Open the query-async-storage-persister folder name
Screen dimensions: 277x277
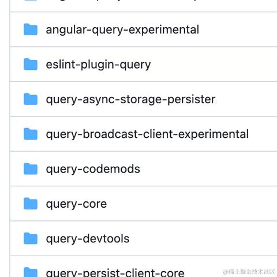click(130, 100)
